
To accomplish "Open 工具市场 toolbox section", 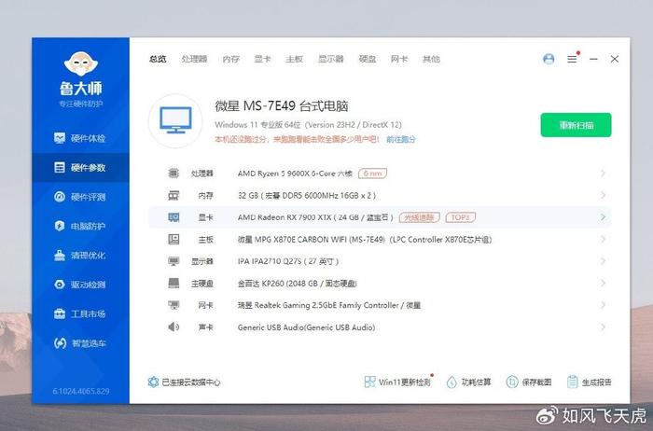I will (x=79, y=313).
